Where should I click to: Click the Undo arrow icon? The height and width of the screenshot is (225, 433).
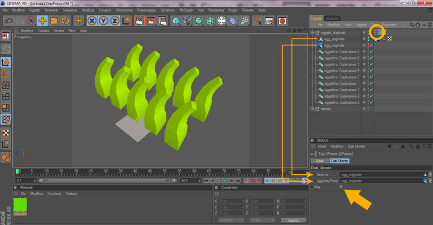click(x=9, y=20)
